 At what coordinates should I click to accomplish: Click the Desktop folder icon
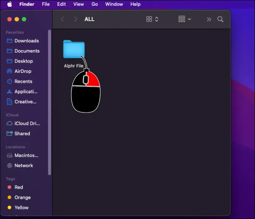10,61
